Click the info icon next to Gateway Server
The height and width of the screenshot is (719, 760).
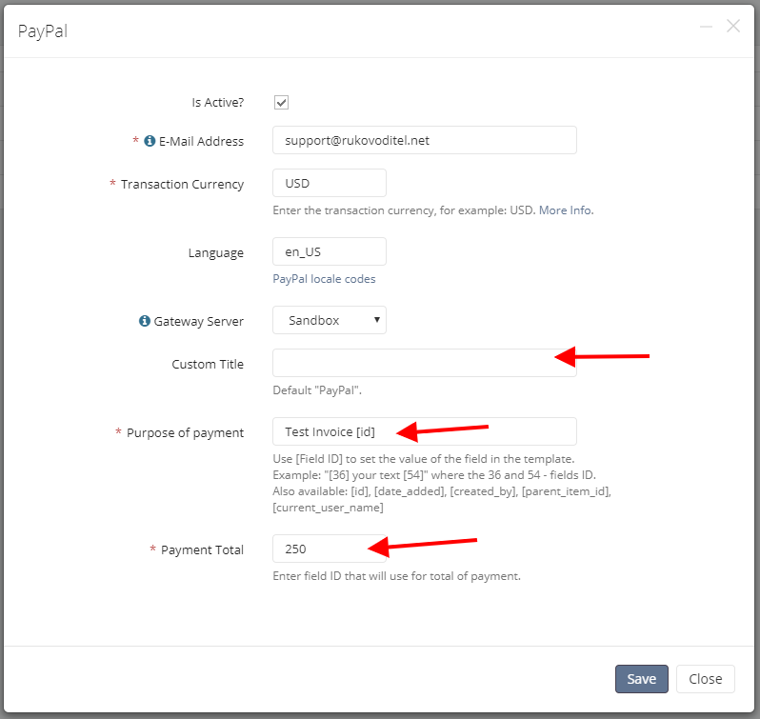click(x=145, y=321)
